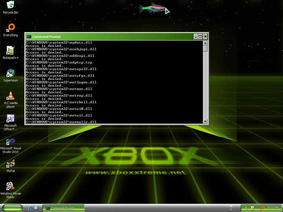Click the line ending in netapi32.dll
Image resolution: width=283 pixels, height=212 pixels.
point(61,69)
